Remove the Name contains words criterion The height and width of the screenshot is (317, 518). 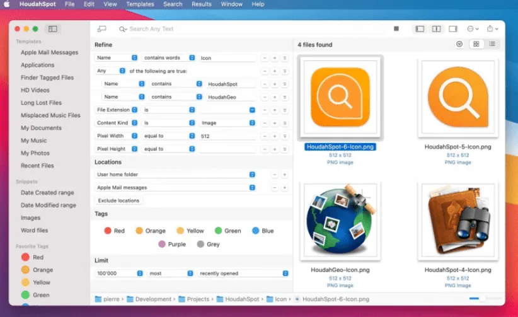pos(265,58)
